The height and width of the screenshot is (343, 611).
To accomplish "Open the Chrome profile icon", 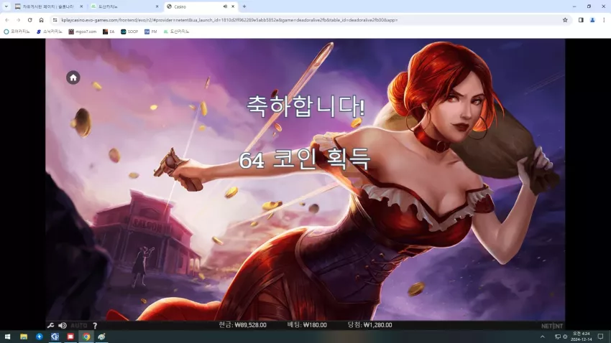I will pyautogui.click(x=592, y=20).
